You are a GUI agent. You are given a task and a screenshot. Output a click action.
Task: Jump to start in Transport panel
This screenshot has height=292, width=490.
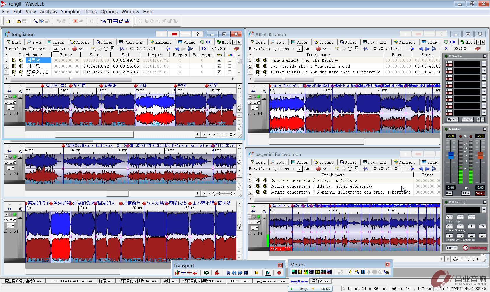click(x=228, y=273)
